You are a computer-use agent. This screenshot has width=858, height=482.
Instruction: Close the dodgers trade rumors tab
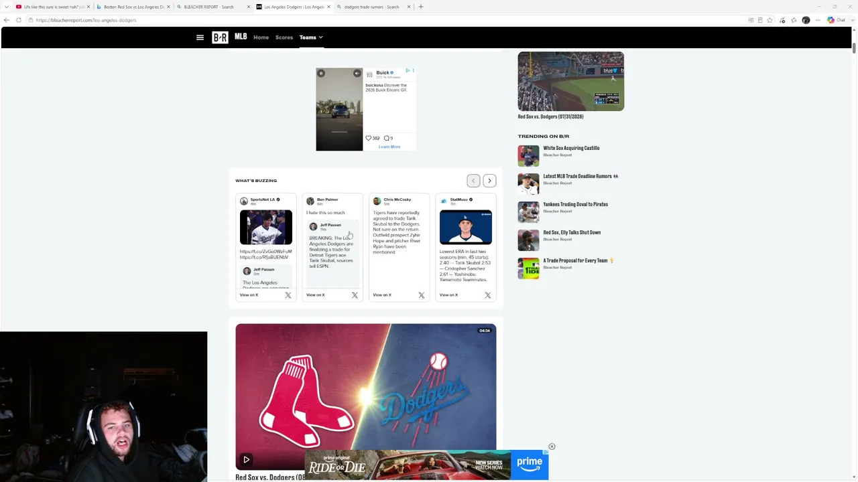pos(408,7)
